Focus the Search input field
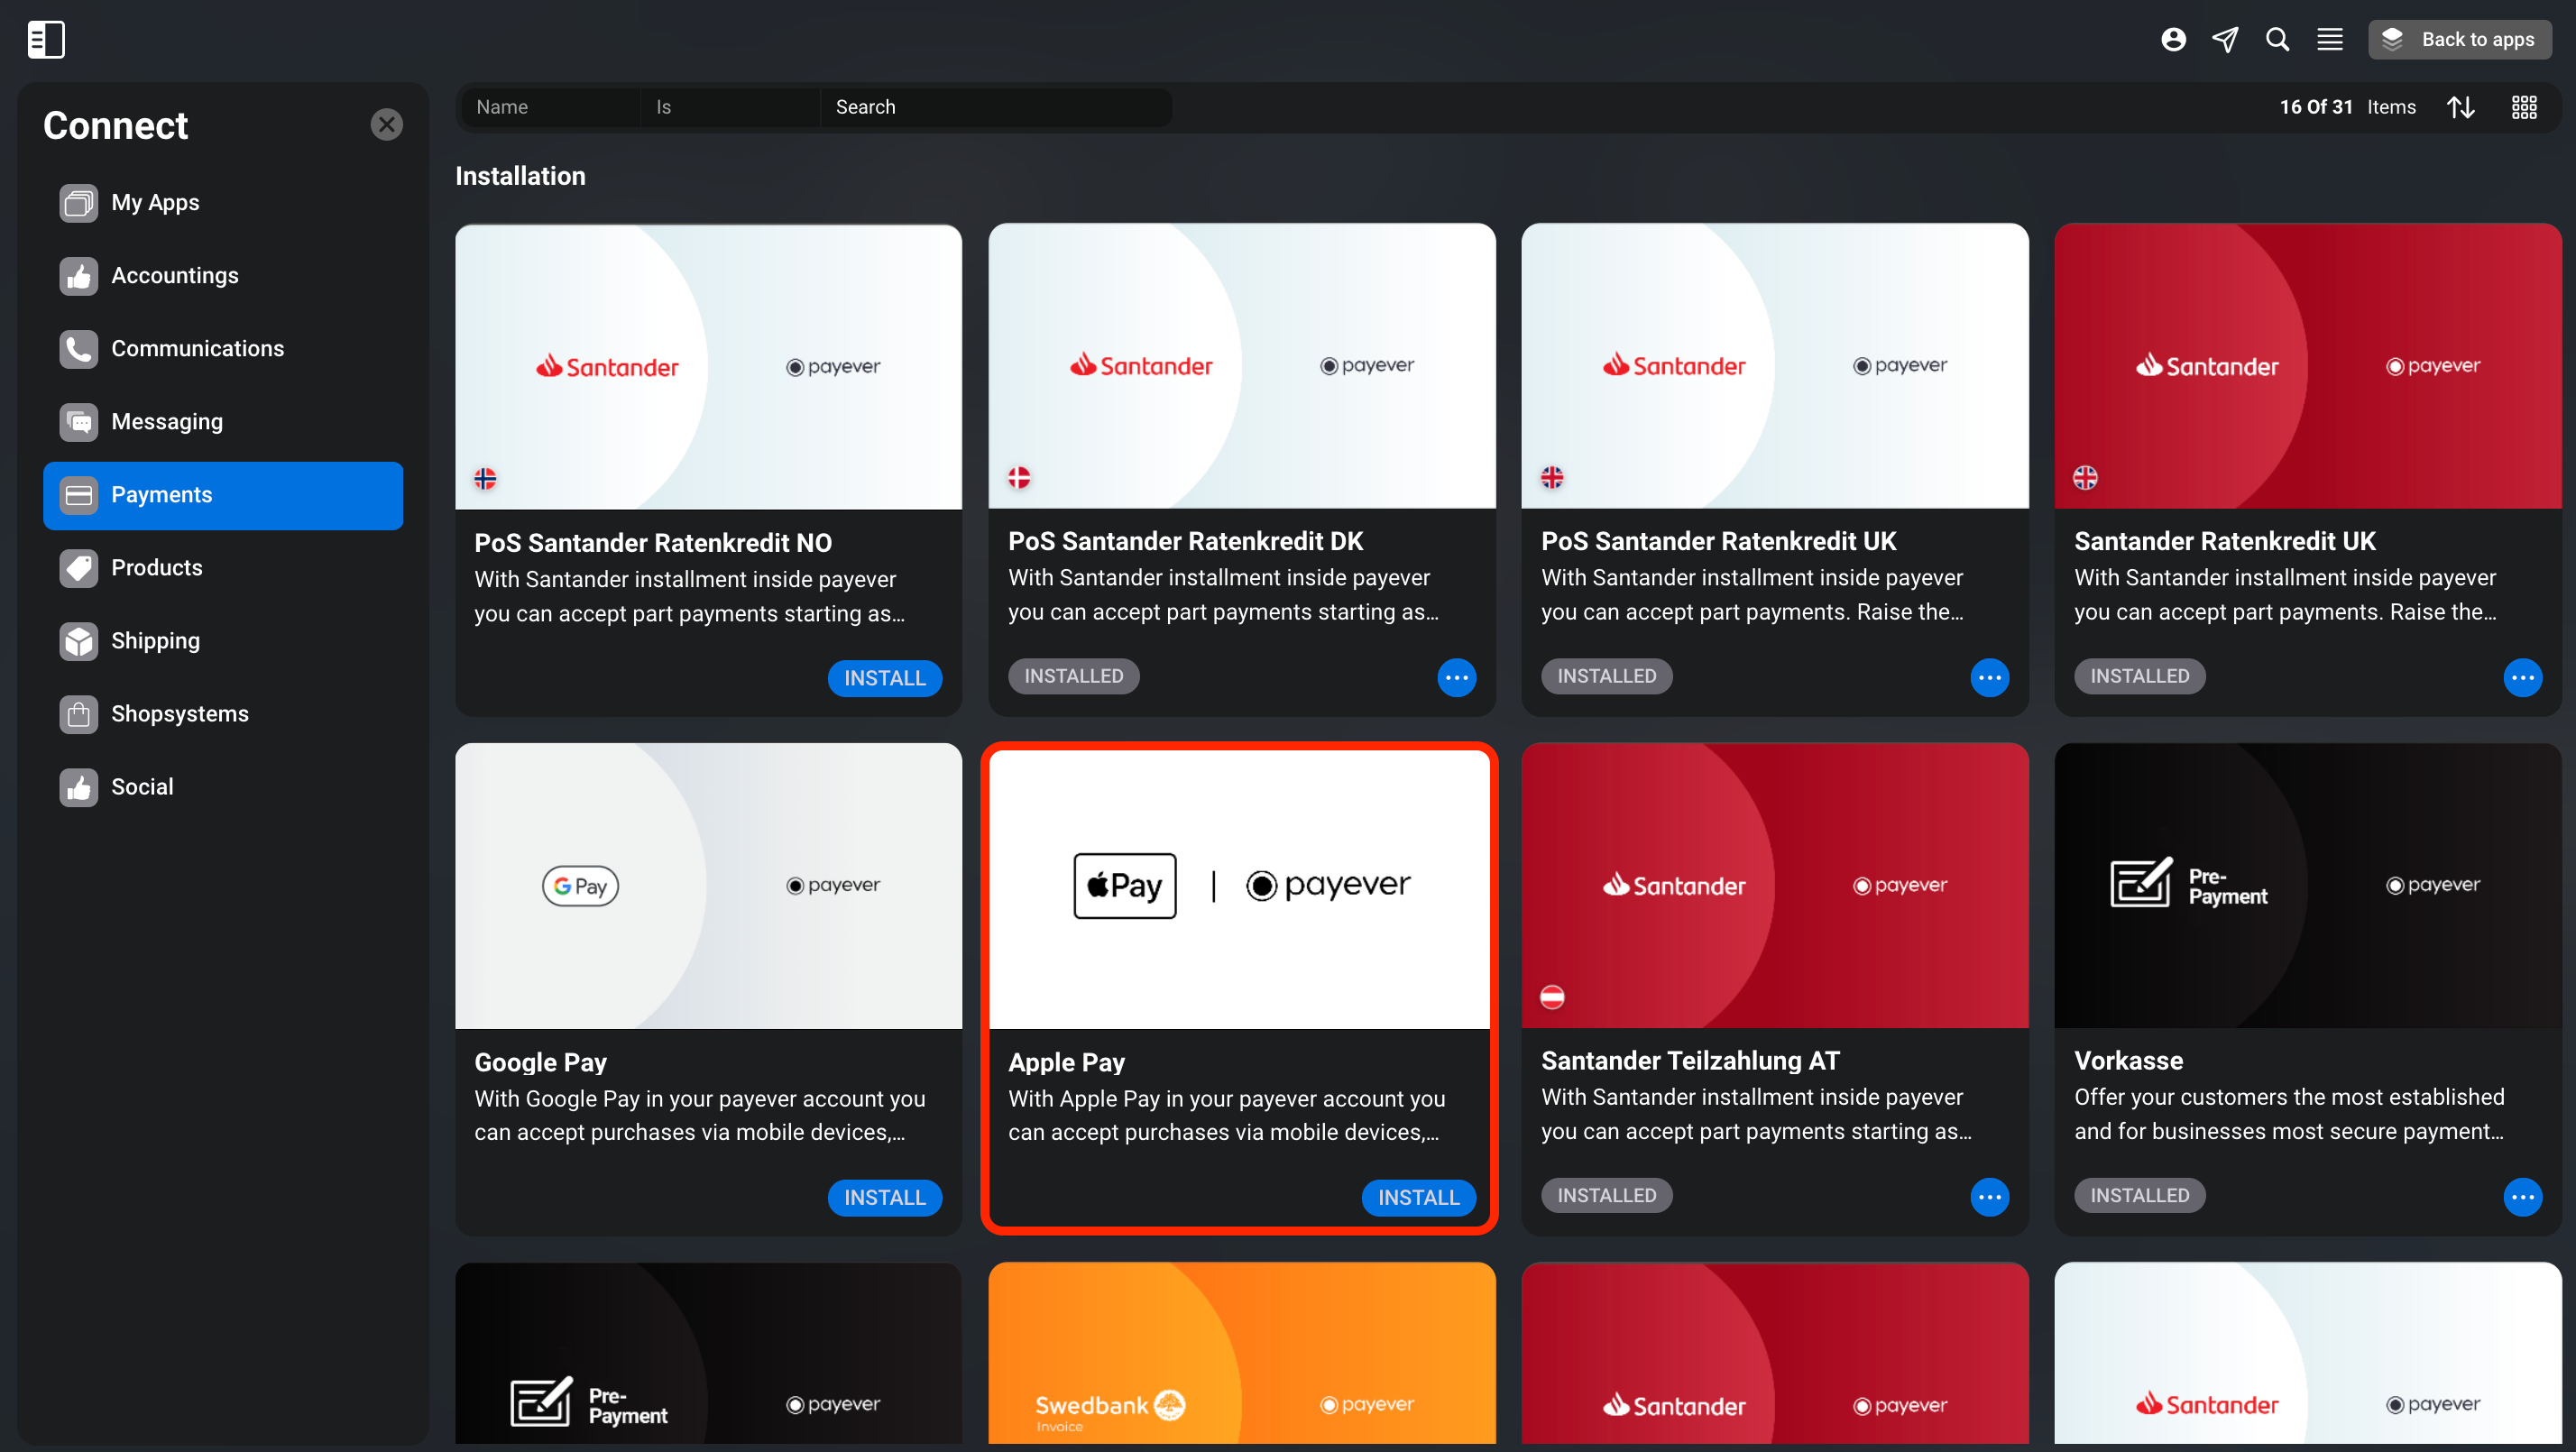This screenshot has height=1452, width=2576. point(996,107)
